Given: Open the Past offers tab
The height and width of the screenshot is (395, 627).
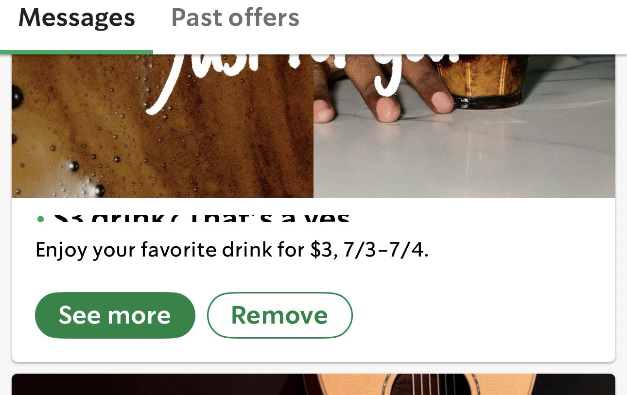Looking at the screenshot, I should [235, 18].
